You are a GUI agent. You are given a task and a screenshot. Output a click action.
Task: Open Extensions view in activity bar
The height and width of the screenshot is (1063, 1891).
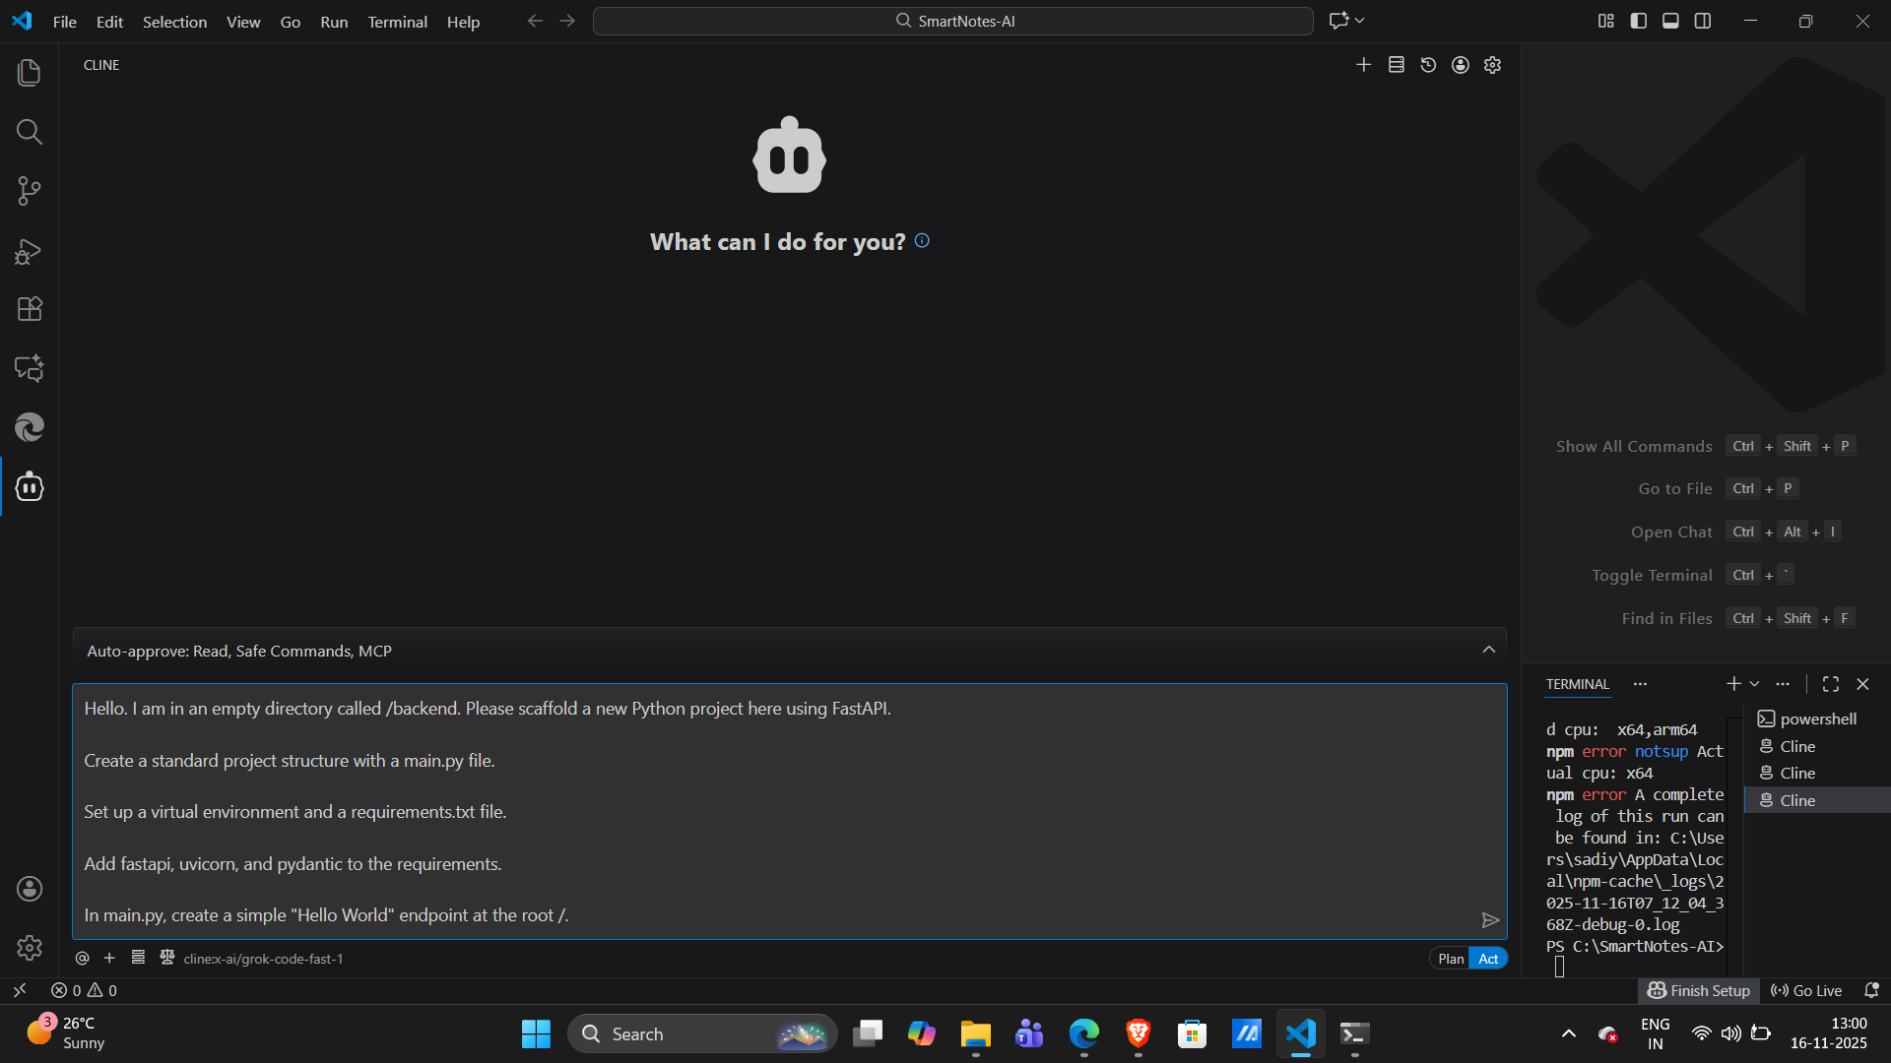(x=30, y=309)
